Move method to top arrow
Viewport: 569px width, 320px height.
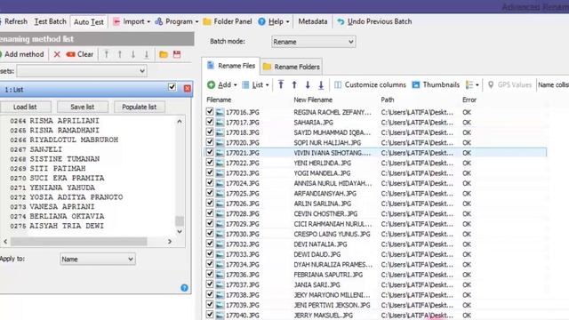[x=107, y=54]
